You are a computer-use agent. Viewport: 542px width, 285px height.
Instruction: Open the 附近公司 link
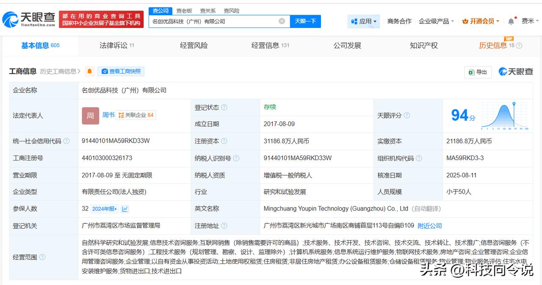click(x=430, y=226)
